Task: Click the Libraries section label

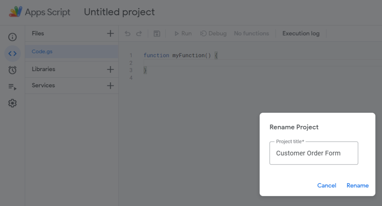Action: 43,69
